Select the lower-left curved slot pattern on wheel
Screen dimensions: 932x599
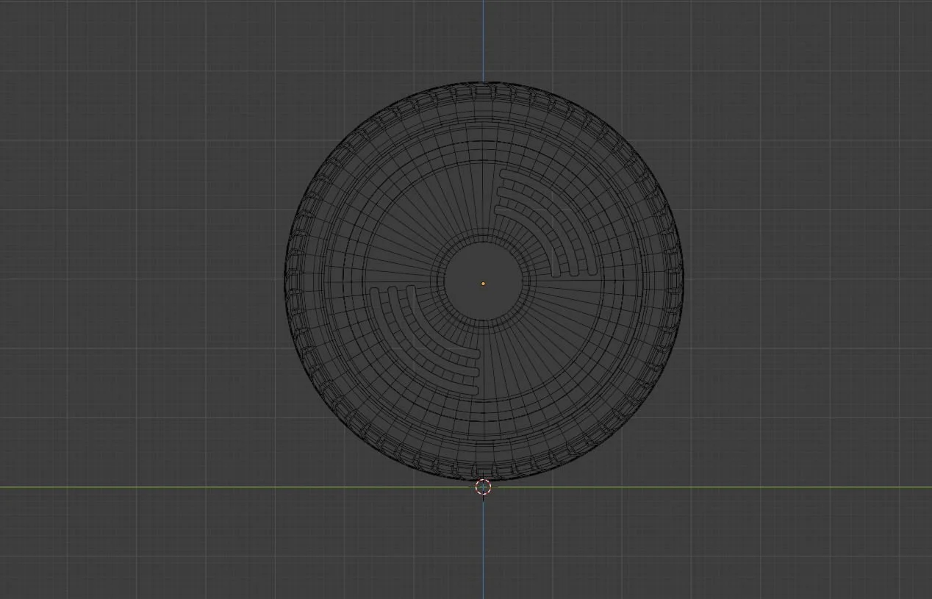[x=424, y=341]
